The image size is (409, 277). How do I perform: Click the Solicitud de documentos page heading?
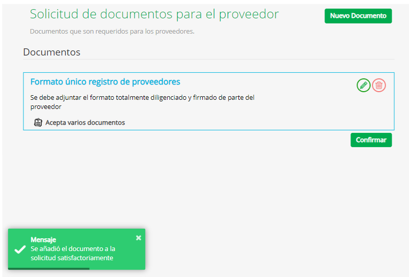154,14
